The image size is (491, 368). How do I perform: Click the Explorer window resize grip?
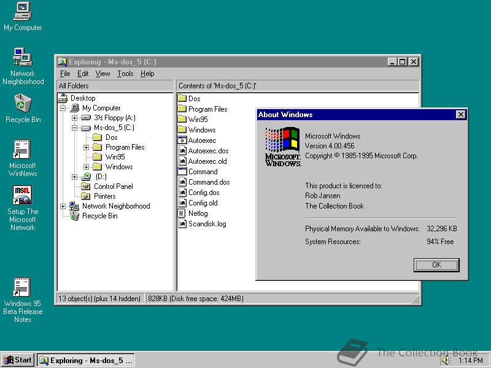coord(416,300)
